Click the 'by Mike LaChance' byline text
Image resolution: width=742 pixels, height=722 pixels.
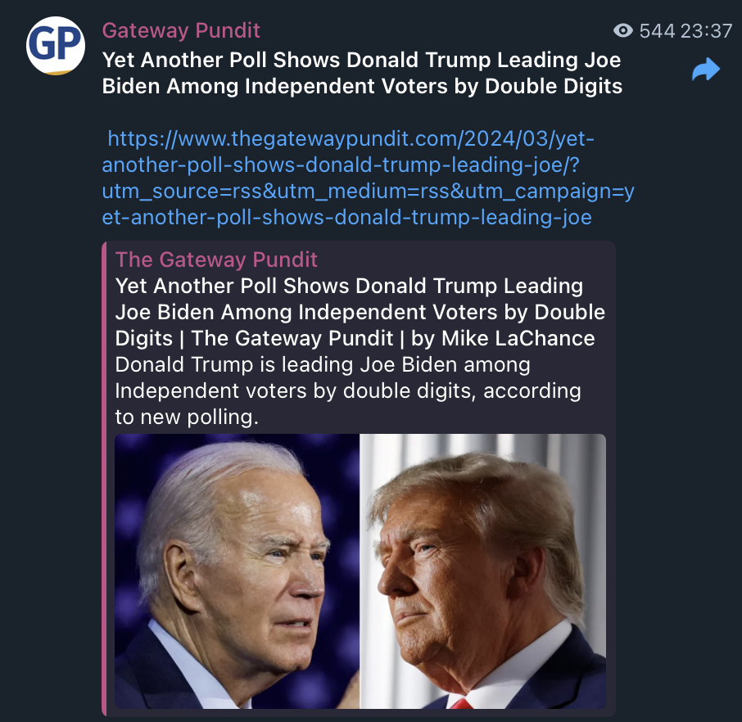click(x=503, y=338)
